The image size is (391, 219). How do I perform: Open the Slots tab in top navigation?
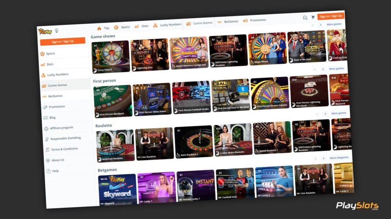144,26
